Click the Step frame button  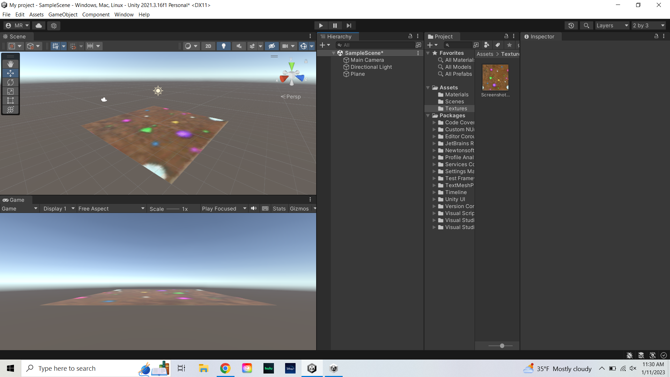(x=349, y=25)
